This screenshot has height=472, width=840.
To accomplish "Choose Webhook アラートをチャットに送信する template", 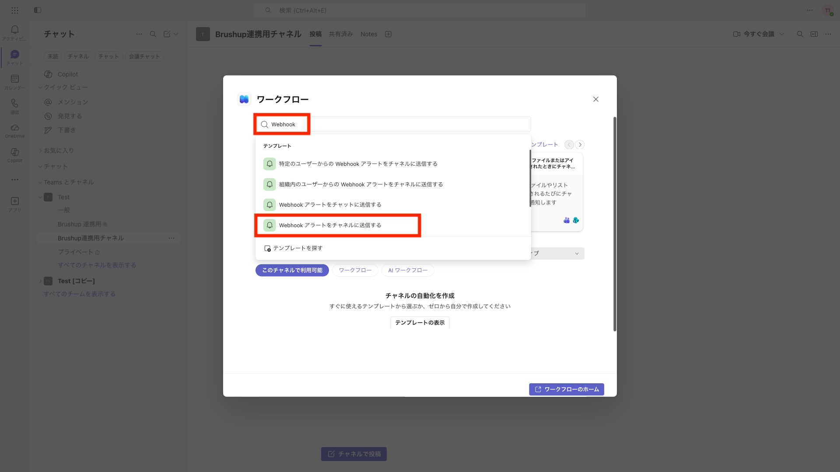I will (392, 205).
